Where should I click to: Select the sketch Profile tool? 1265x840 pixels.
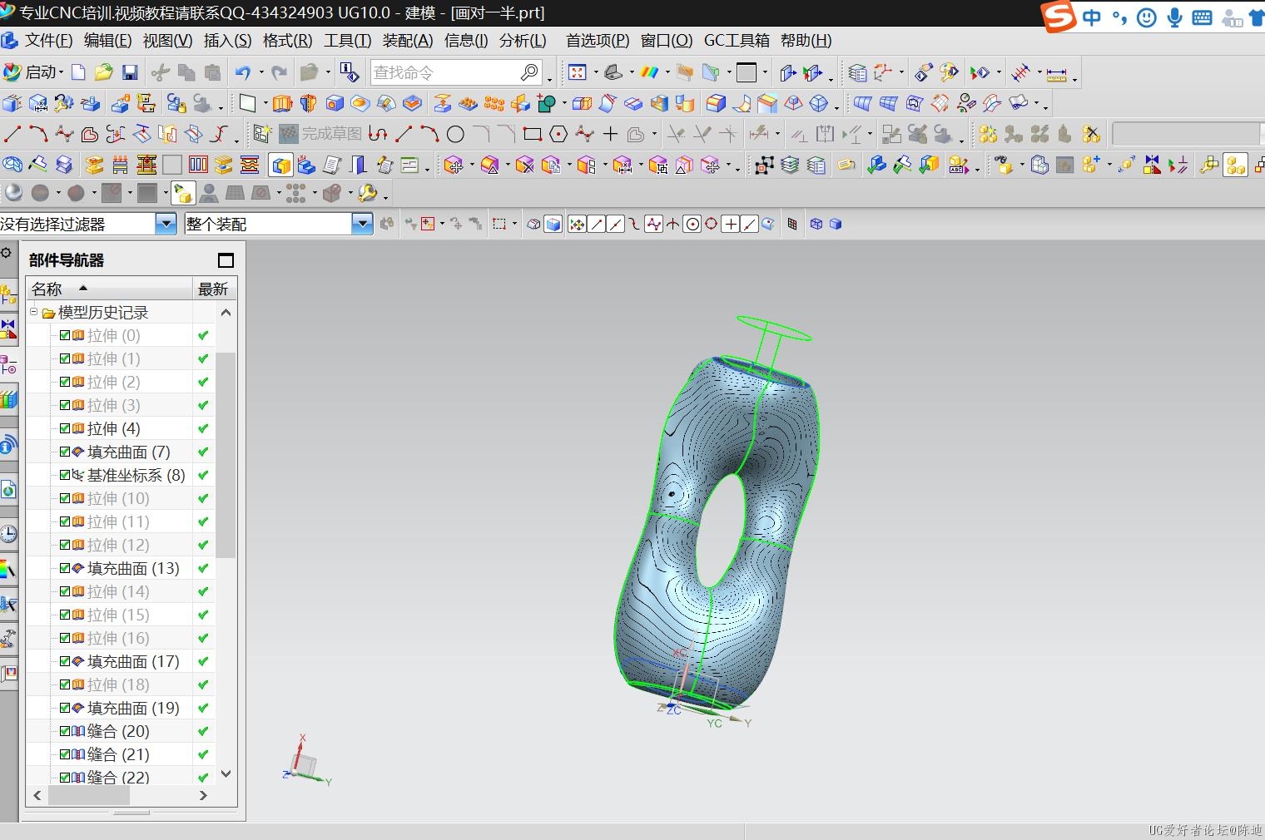pyautogui.click(x=378, y=134)
